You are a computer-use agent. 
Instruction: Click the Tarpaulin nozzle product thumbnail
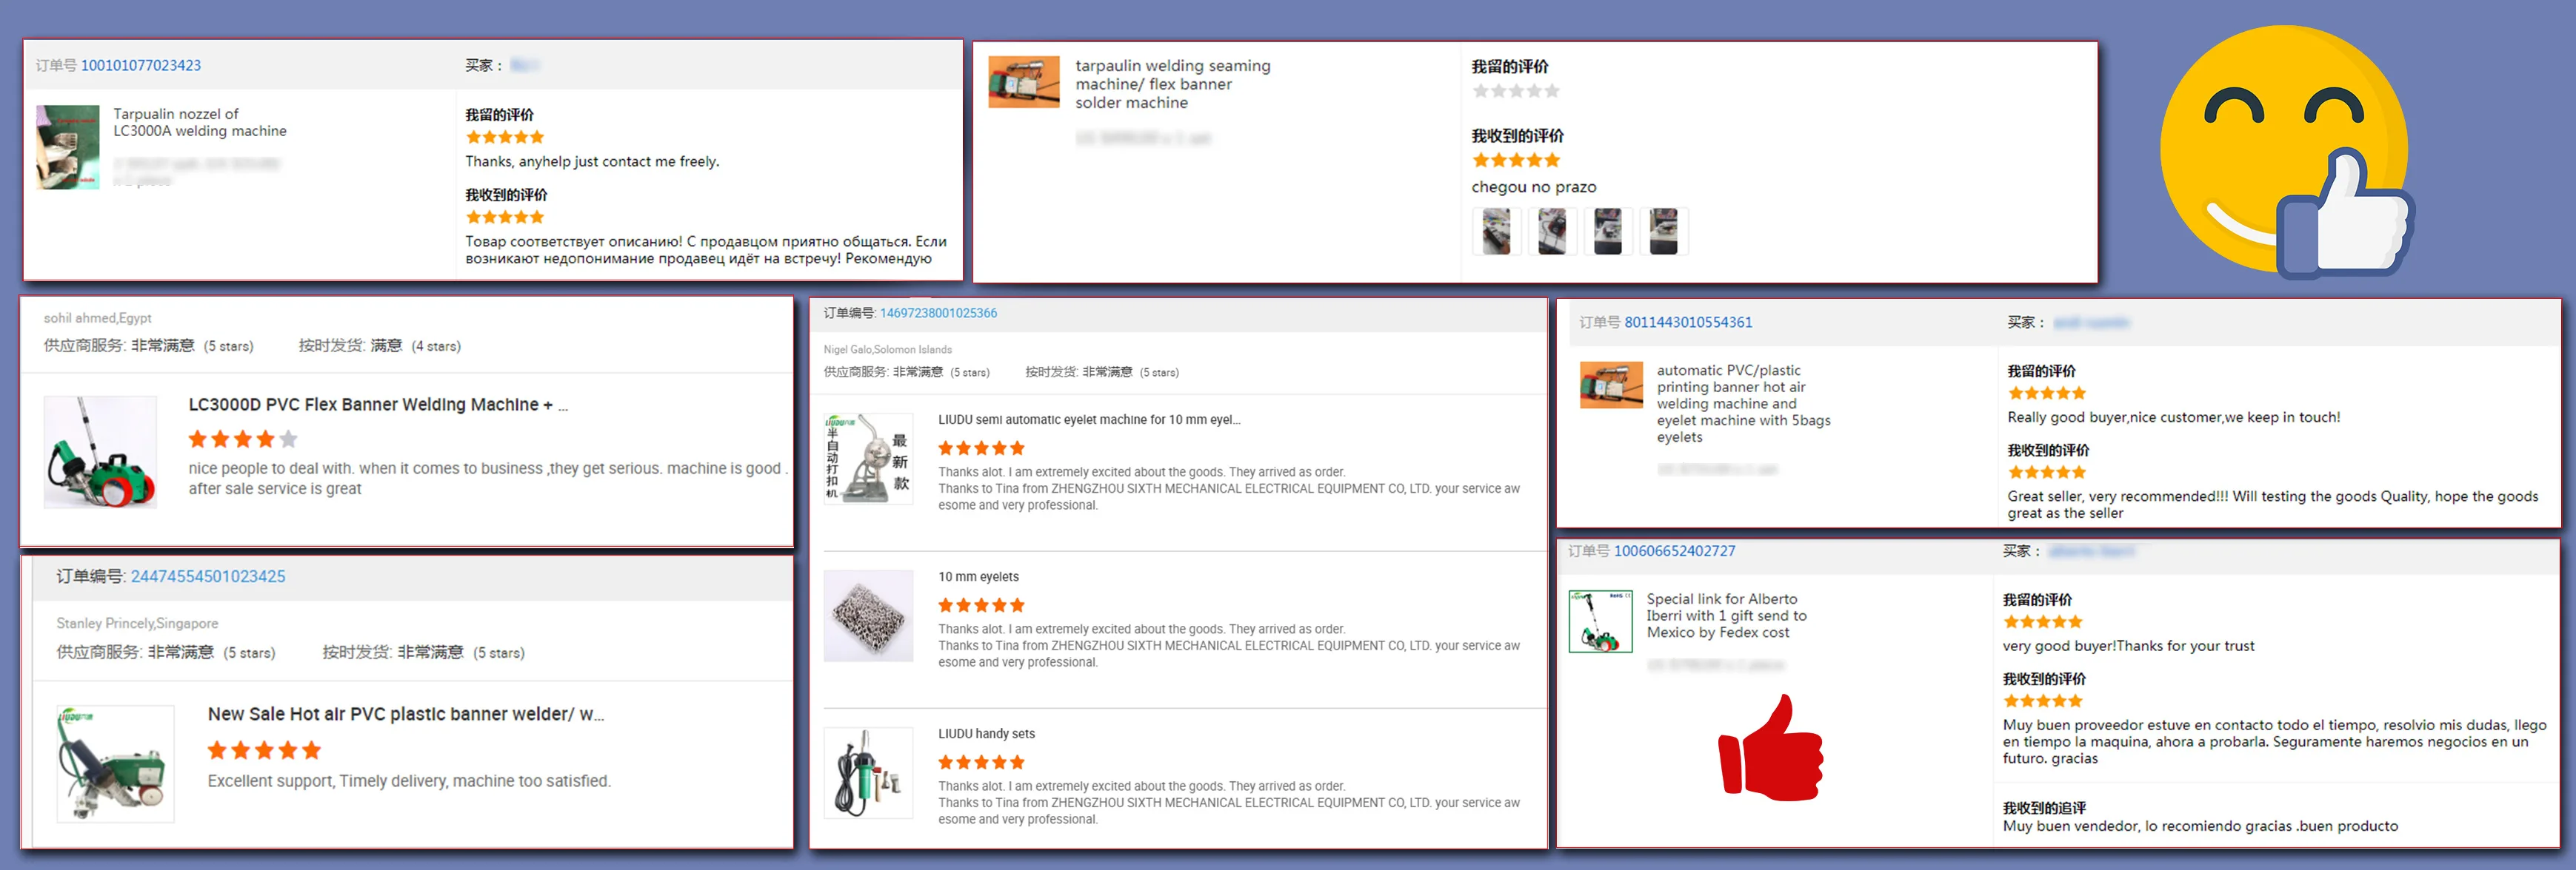coord(68,146)
